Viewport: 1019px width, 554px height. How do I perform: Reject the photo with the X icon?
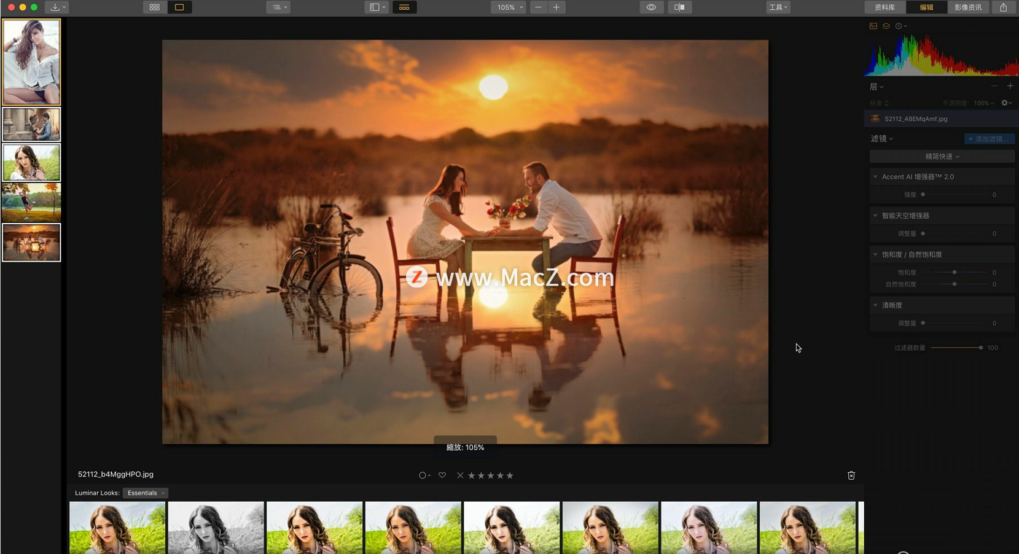460,475
